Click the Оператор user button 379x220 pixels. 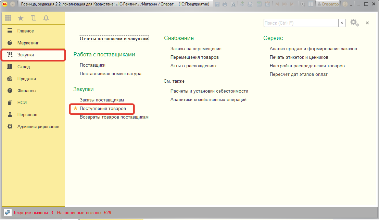click(x=328, y=4)
